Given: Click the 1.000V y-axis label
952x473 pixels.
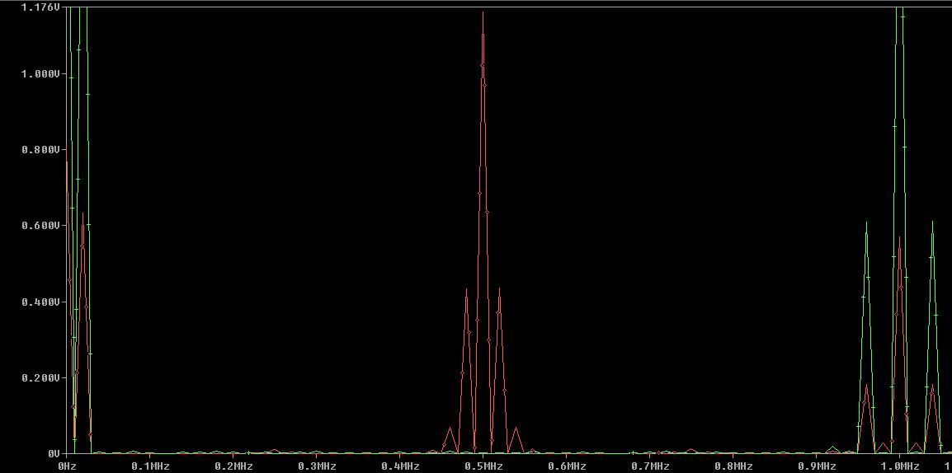Looking at the screenshot, I should (x=40, y=73).
